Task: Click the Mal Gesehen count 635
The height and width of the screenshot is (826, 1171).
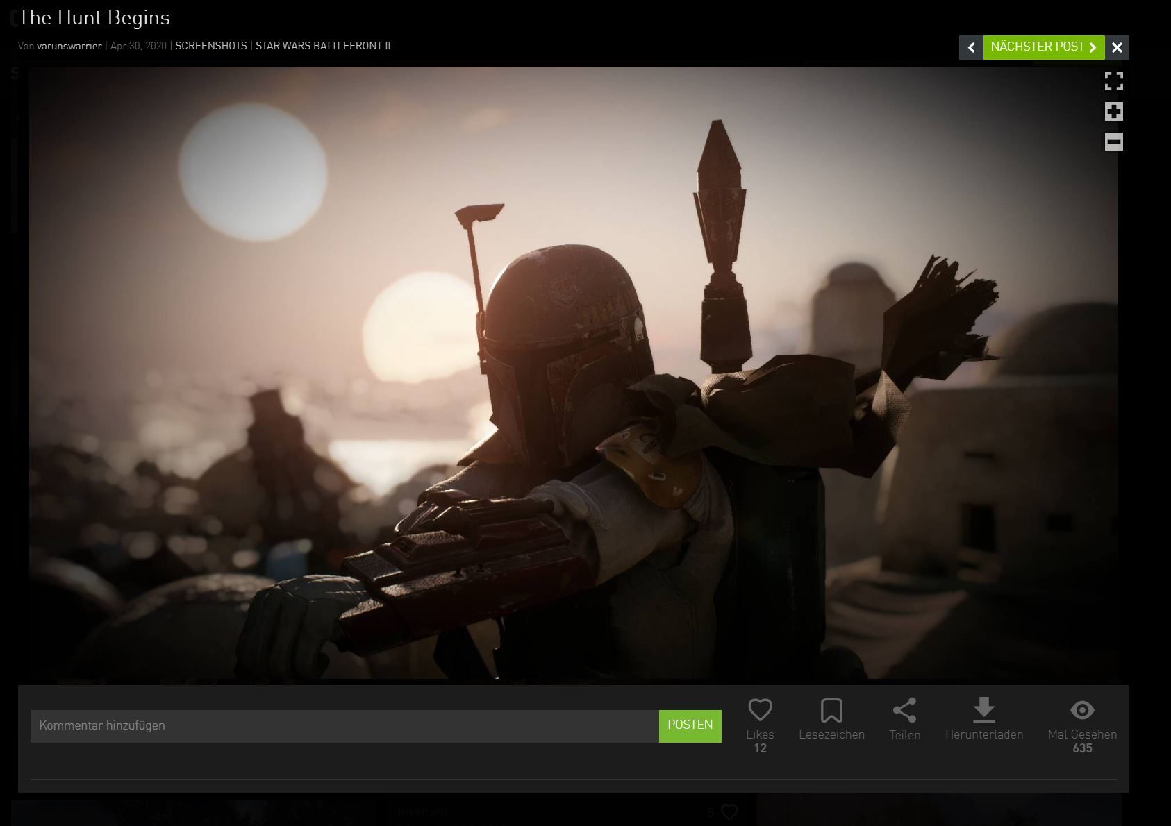Action: (x=1082, y=748)
